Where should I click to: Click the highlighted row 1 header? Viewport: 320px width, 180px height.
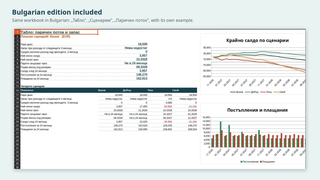pos(17,32)
